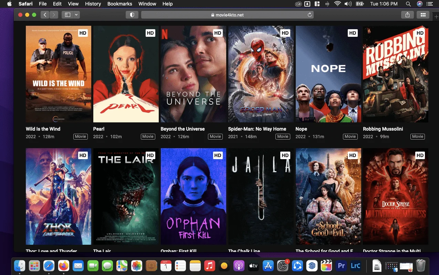Click the 'Beyond the Universe' title link

click(x=183, y=129)
